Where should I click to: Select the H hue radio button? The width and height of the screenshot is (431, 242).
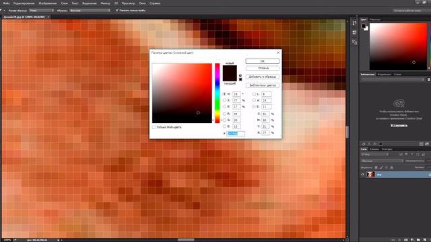[224, 94]
